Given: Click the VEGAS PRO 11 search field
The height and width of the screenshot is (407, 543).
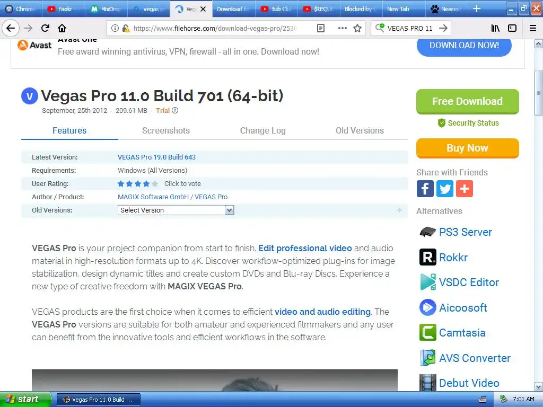Looking at the screenshot, I should pyautogui.click(x=410, y=29).
